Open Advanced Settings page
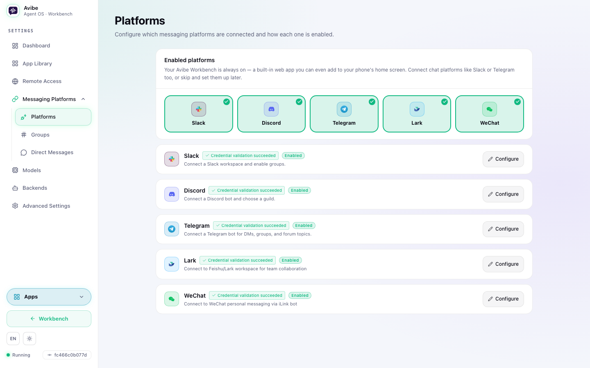Image resolution: width=590 pixels, height=368 pixels. [x=49, y=206]
